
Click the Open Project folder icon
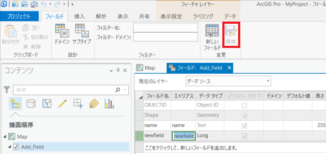[24, 4]
